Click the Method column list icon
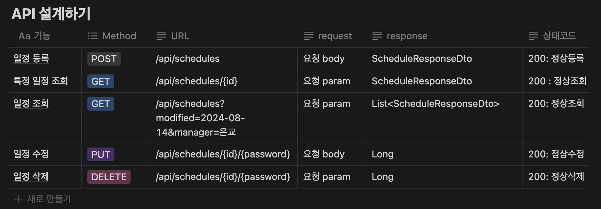This screenshot has height=209, width=601. pos(93,36)
